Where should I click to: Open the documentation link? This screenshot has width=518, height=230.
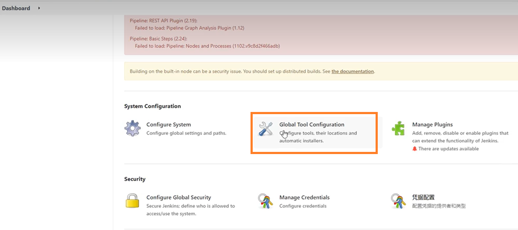353,71
